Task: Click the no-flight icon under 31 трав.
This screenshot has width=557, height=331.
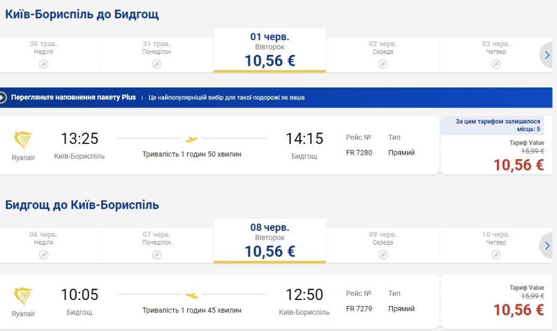Action: (x=157, y=64)
